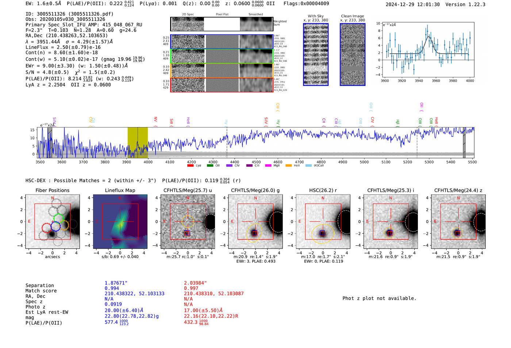The width and height of the screenshot is (511, 348).
Task: Select the blue-bordered fiber 2D spectrum row
Action: (222, 42)
